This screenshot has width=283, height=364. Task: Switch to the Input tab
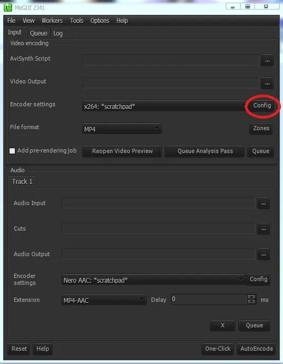pyautogui.click(x=15, y=32)
